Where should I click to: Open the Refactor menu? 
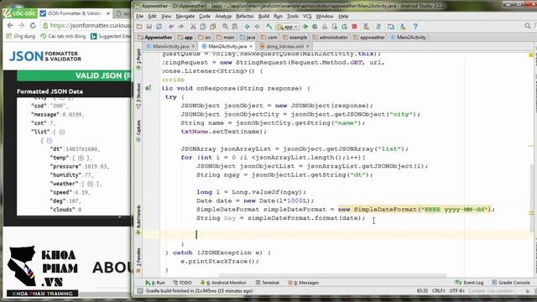[x=245, y=16]
